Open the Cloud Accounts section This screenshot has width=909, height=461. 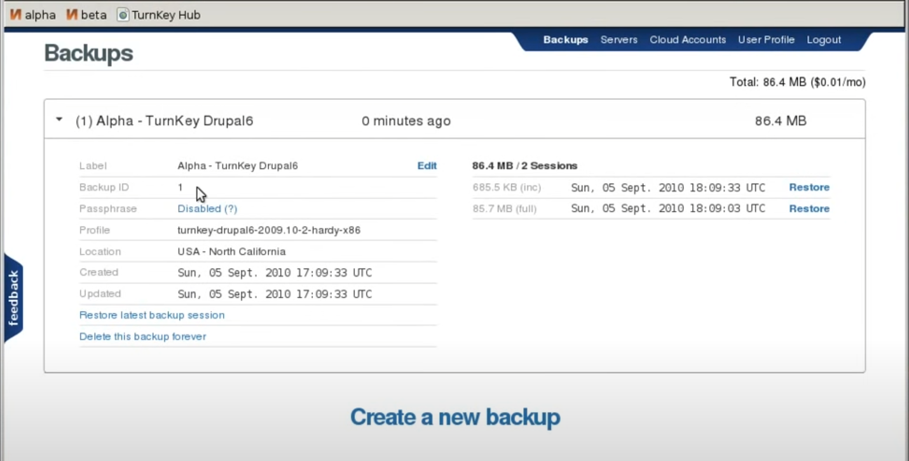[687, 39]
